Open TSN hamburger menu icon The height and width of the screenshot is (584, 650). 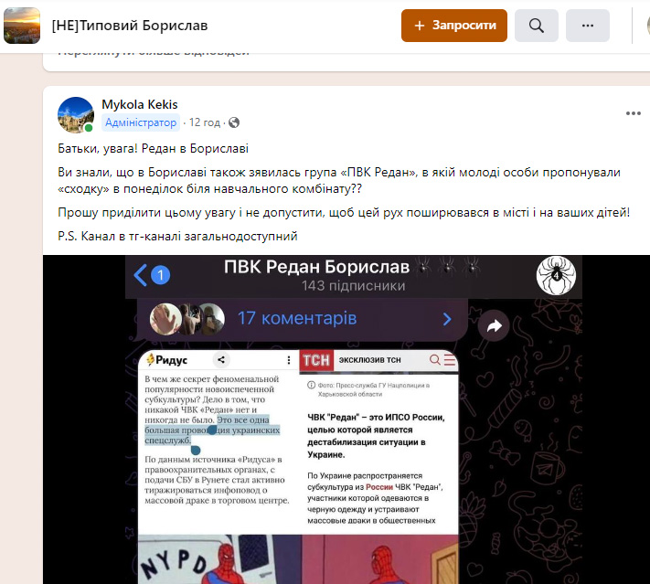[450, 360]
